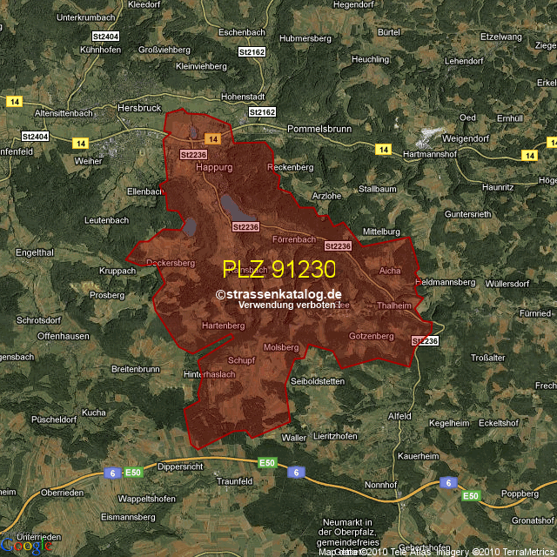
Task: Select the St2404 shield near Unterkrumbach
Action: 104,37
